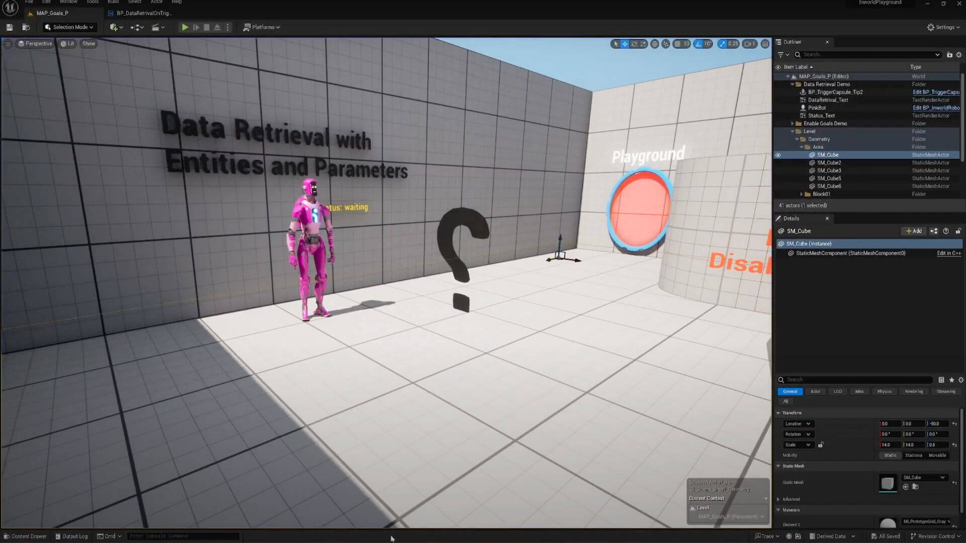
Task: Open the SM_Cube static mesh dropdown
Action: point(924,478)
